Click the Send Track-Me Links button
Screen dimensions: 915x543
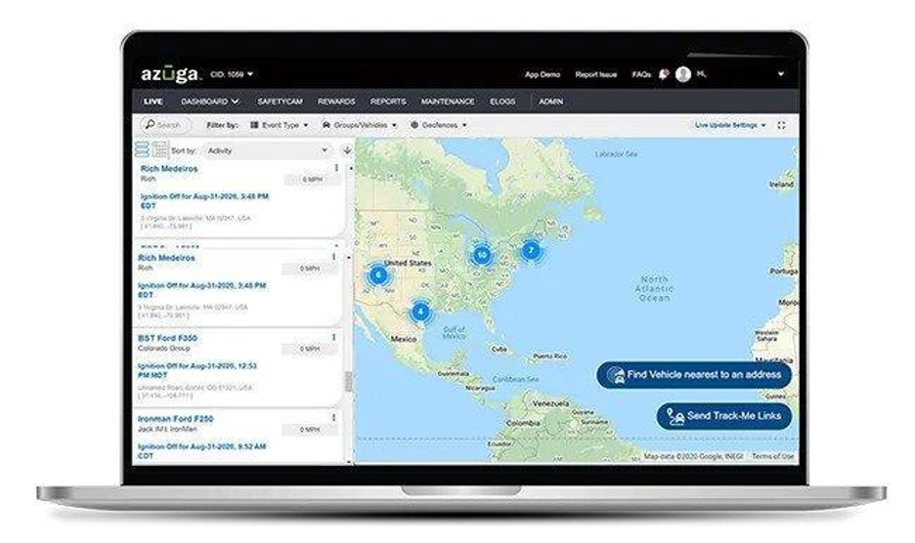point(724,416)
